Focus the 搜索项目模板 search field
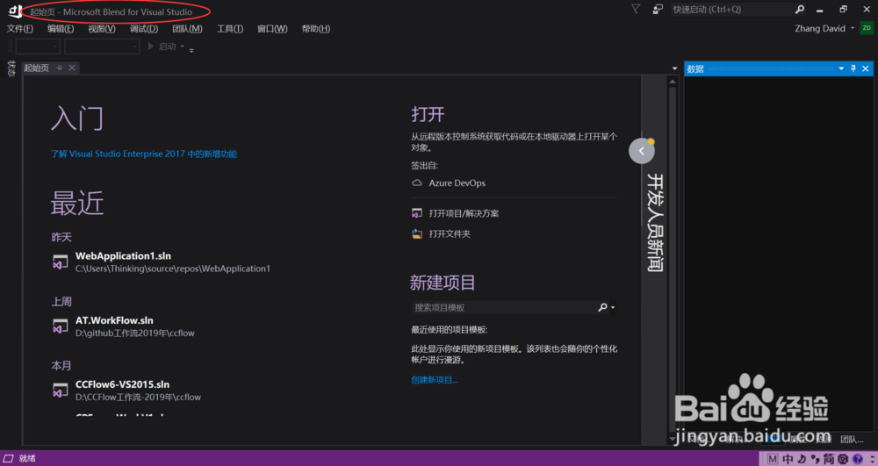The width and height of the screenshot is (878, 466). point(504,307)
